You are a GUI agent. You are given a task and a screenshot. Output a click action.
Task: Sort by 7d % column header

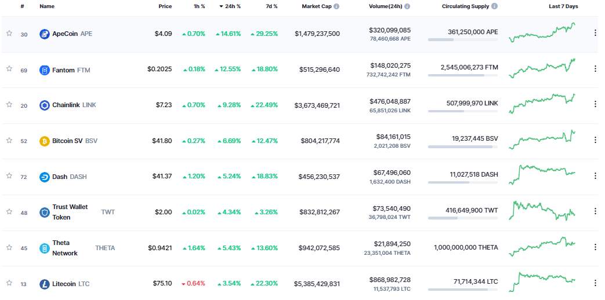tap(271, 6)
